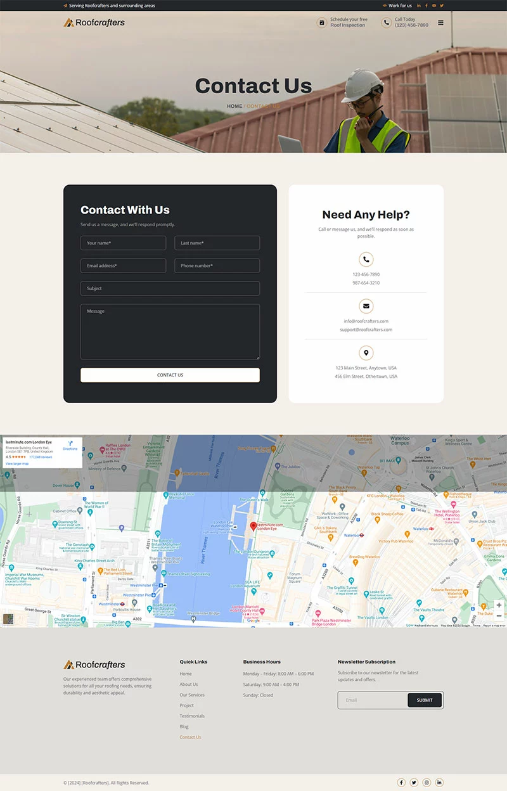Image resolution: width=507 pixels, height=791 pixels.
Task: Click the Facebook icon in footer
Action: (x=401, y=783)
